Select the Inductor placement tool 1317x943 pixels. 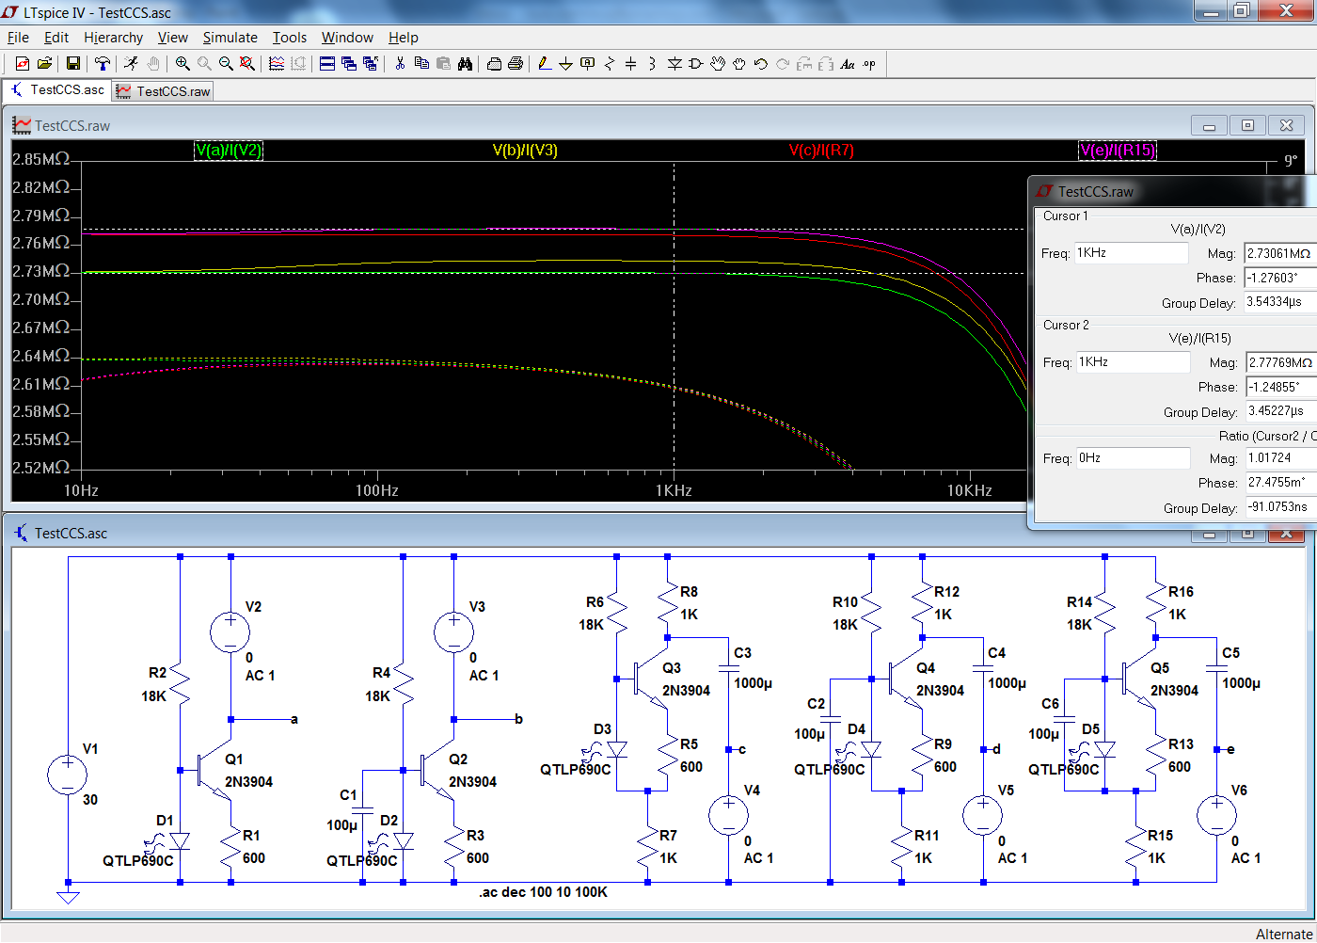coord(652,63)
